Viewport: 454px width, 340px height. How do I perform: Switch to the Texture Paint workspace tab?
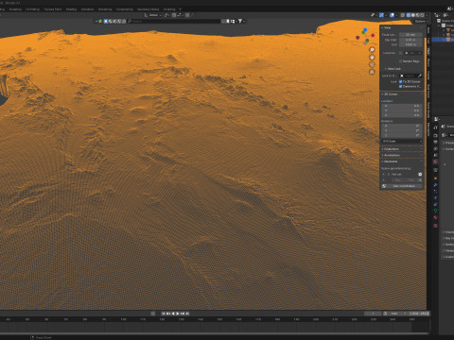coord(53,9)
